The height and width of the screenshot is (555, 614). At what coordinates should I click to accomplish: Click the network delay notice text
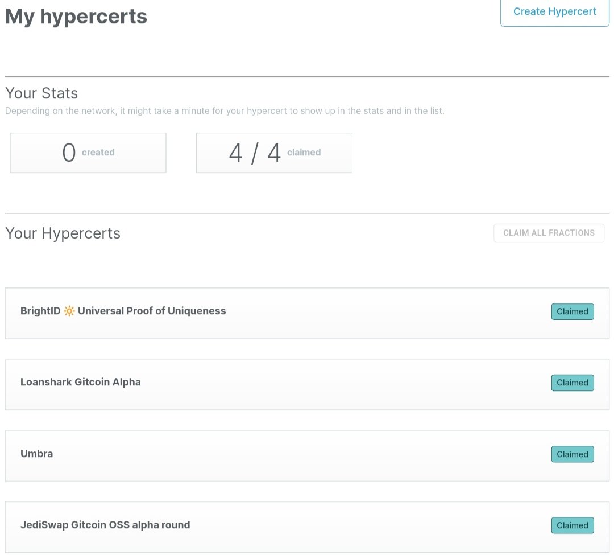click(225, 110)
